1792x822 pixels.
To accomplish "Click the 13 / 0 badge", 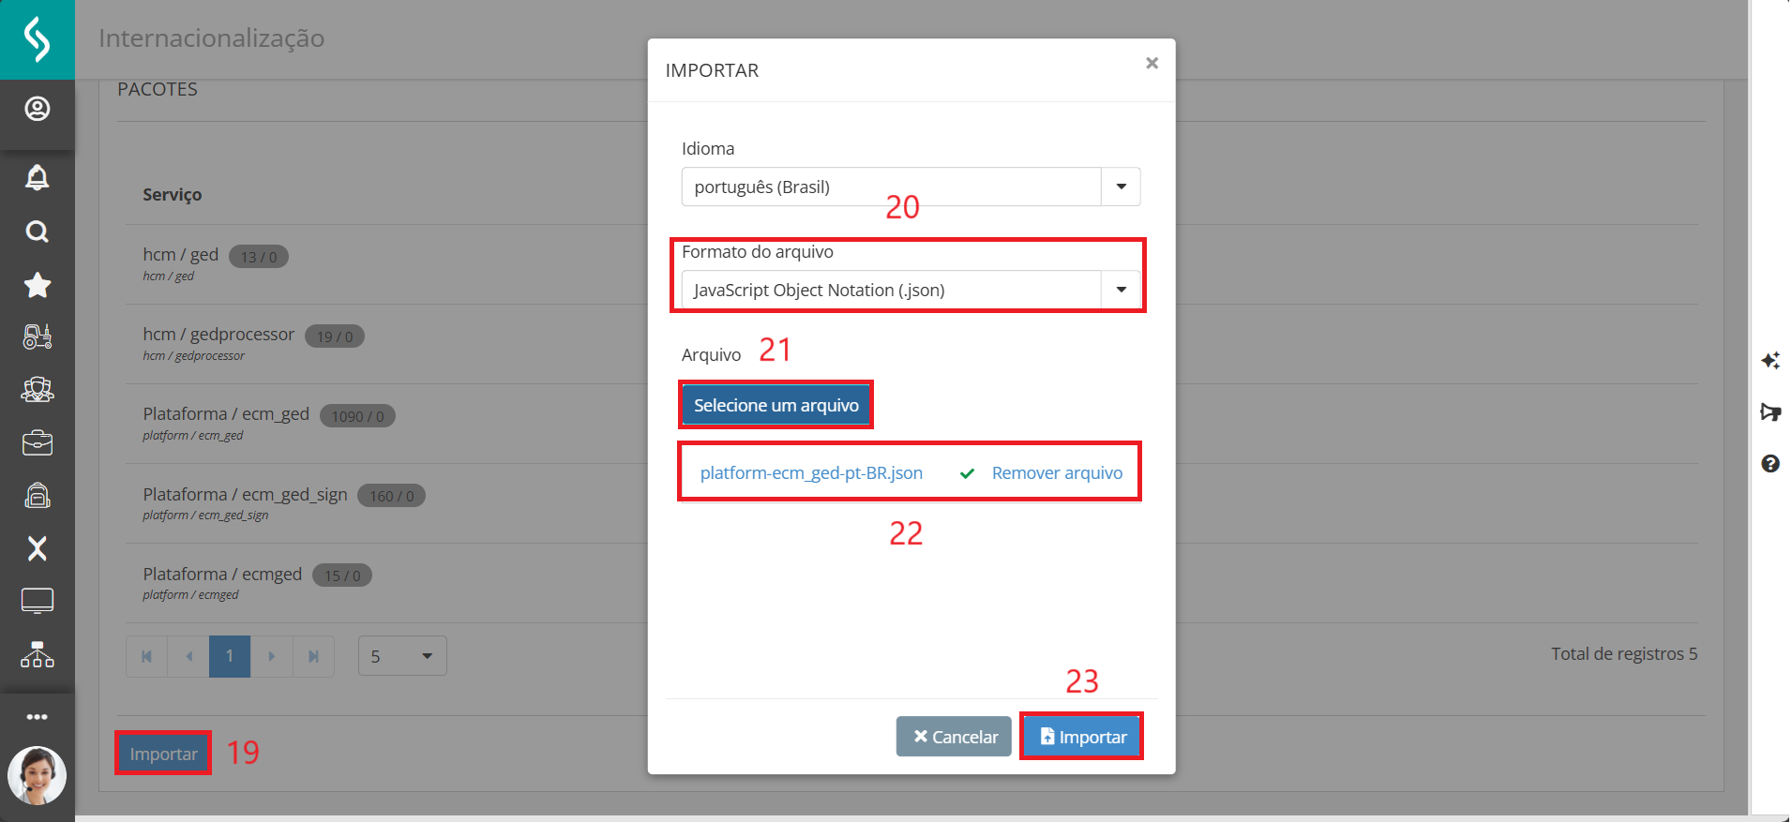I will (x=259, y=257).
